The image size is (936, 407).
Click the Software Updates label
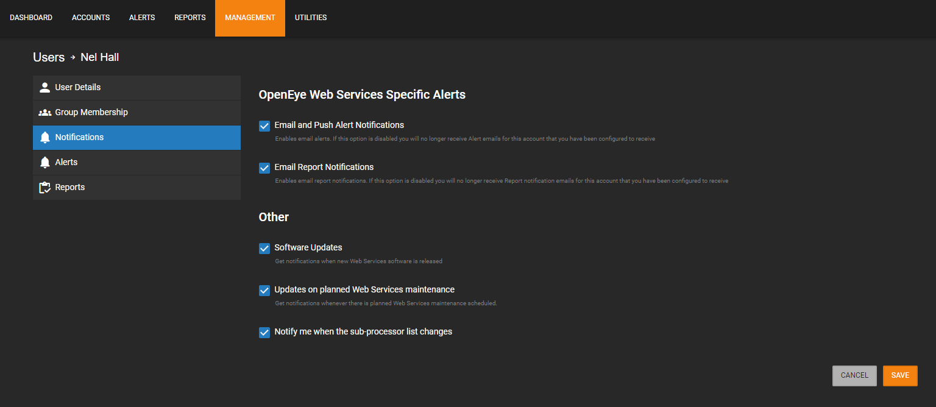(308, 247)
